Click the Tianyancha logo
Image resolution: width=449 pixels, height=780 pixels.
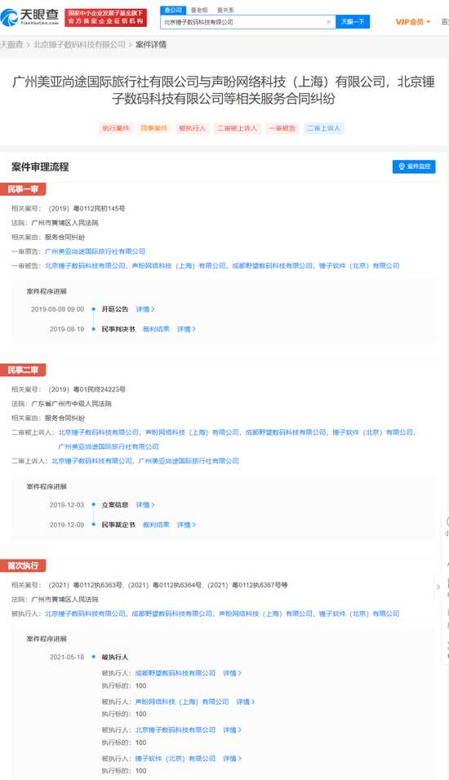[x=30, y=17]
